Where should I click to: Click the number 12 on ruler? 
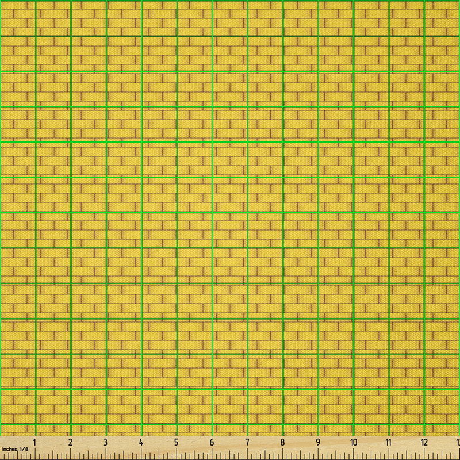[424, 442]
